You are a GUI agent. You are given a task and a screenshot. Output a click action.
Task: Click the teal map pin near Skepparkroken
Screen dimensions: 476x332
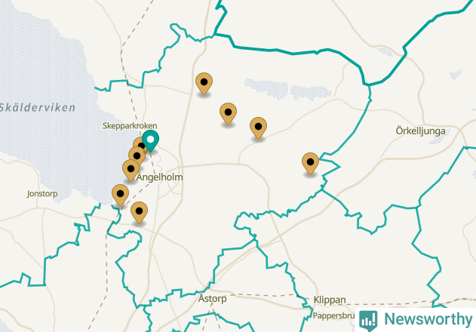click(150, 140)
